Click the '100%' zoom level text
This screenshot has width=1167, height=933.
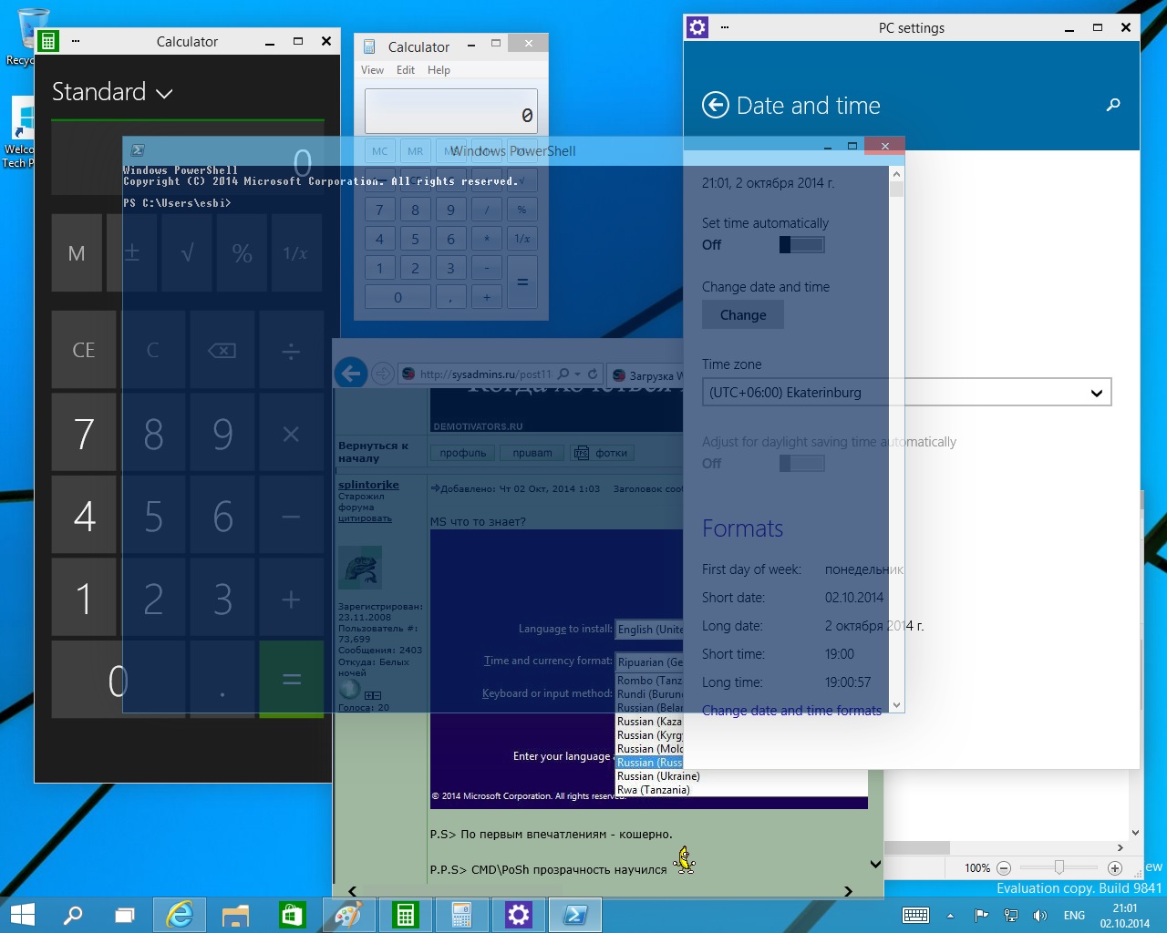(x=976, y=868)
